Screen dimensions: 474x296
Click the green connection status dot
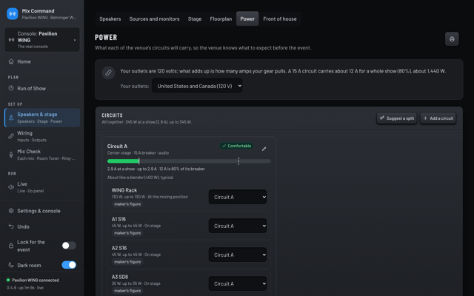tap(8, 280)
